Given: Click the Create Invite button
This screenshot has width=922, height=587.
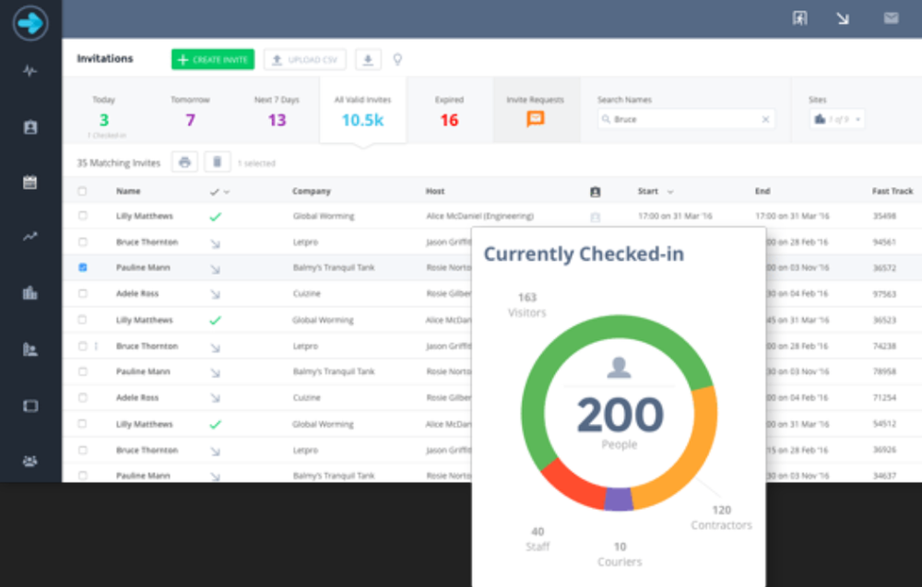Looking at the screenshot, I should click(x=214, y=58).
